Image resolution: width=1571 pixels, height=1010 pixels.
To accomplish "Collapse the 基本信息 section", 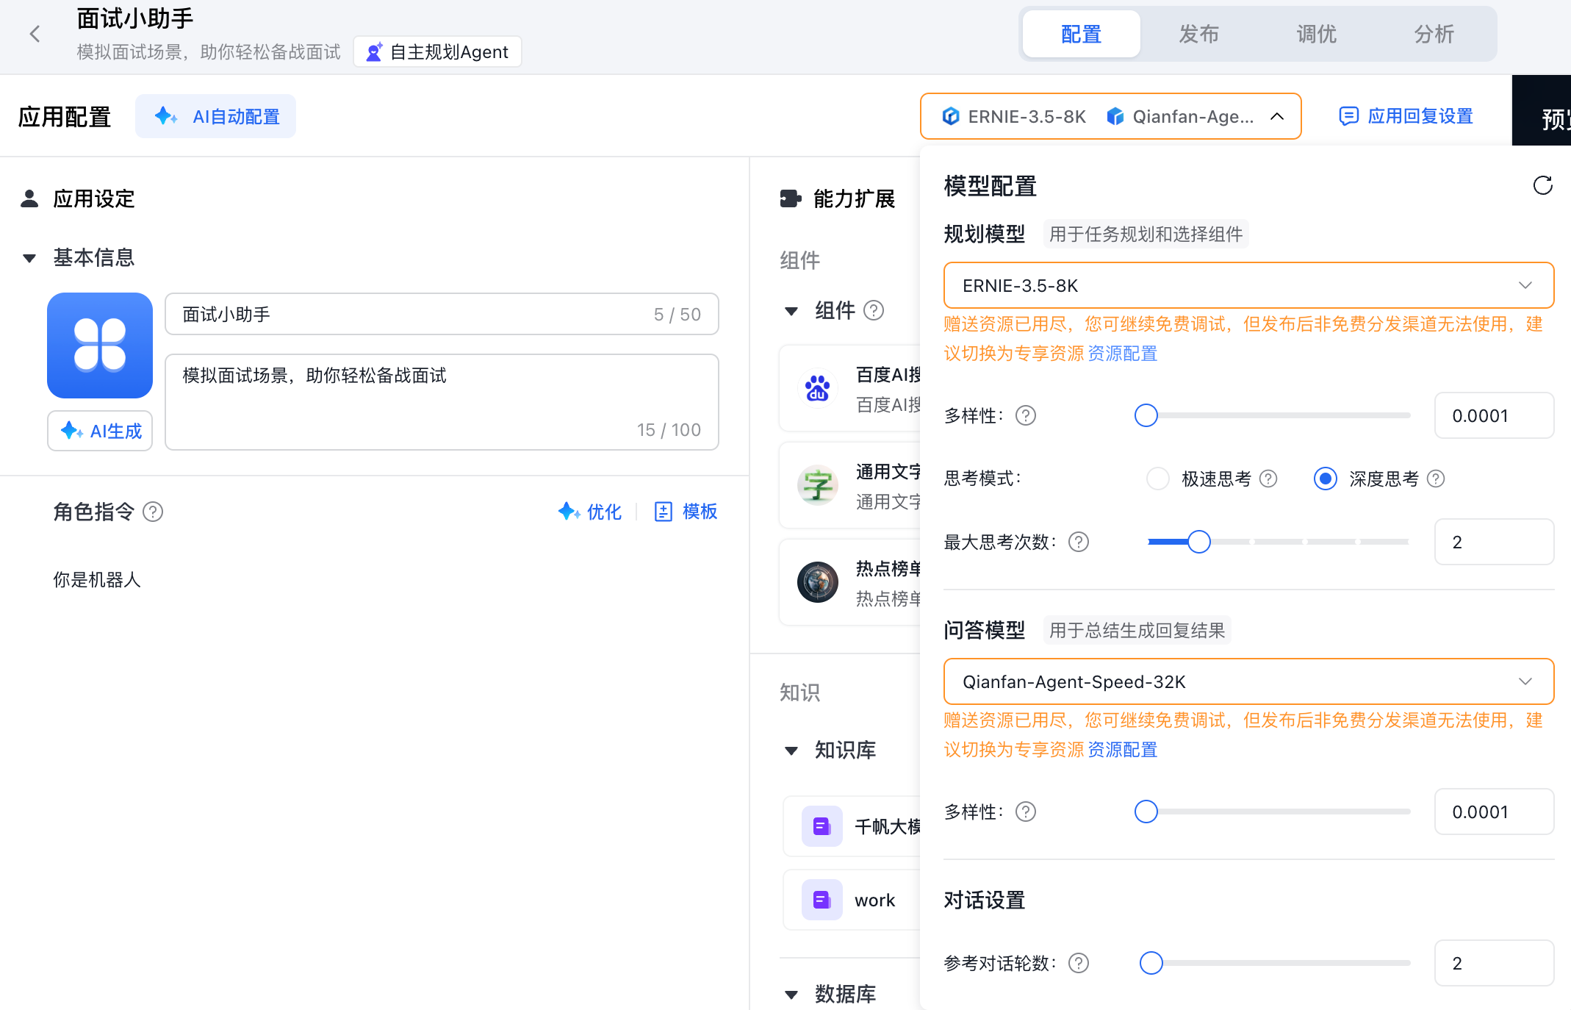I will tap(29, 258).
